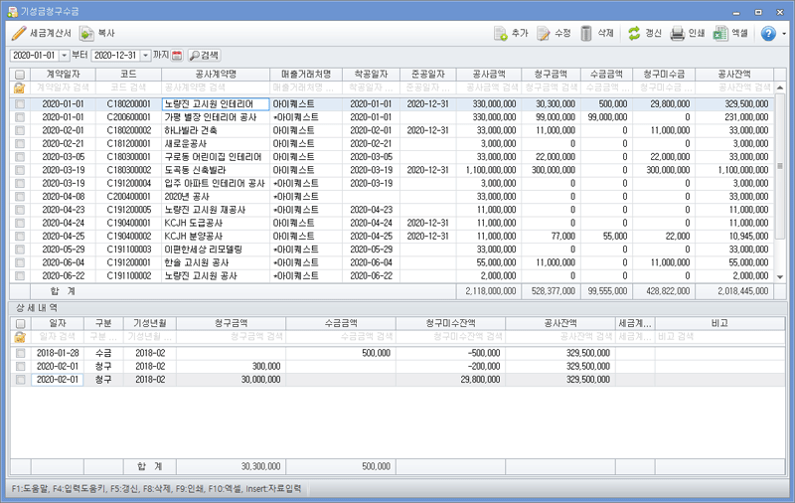Check the box for the 2020-01-01 contract row
The width and height of the screenshot is (795, 503).
20,103
